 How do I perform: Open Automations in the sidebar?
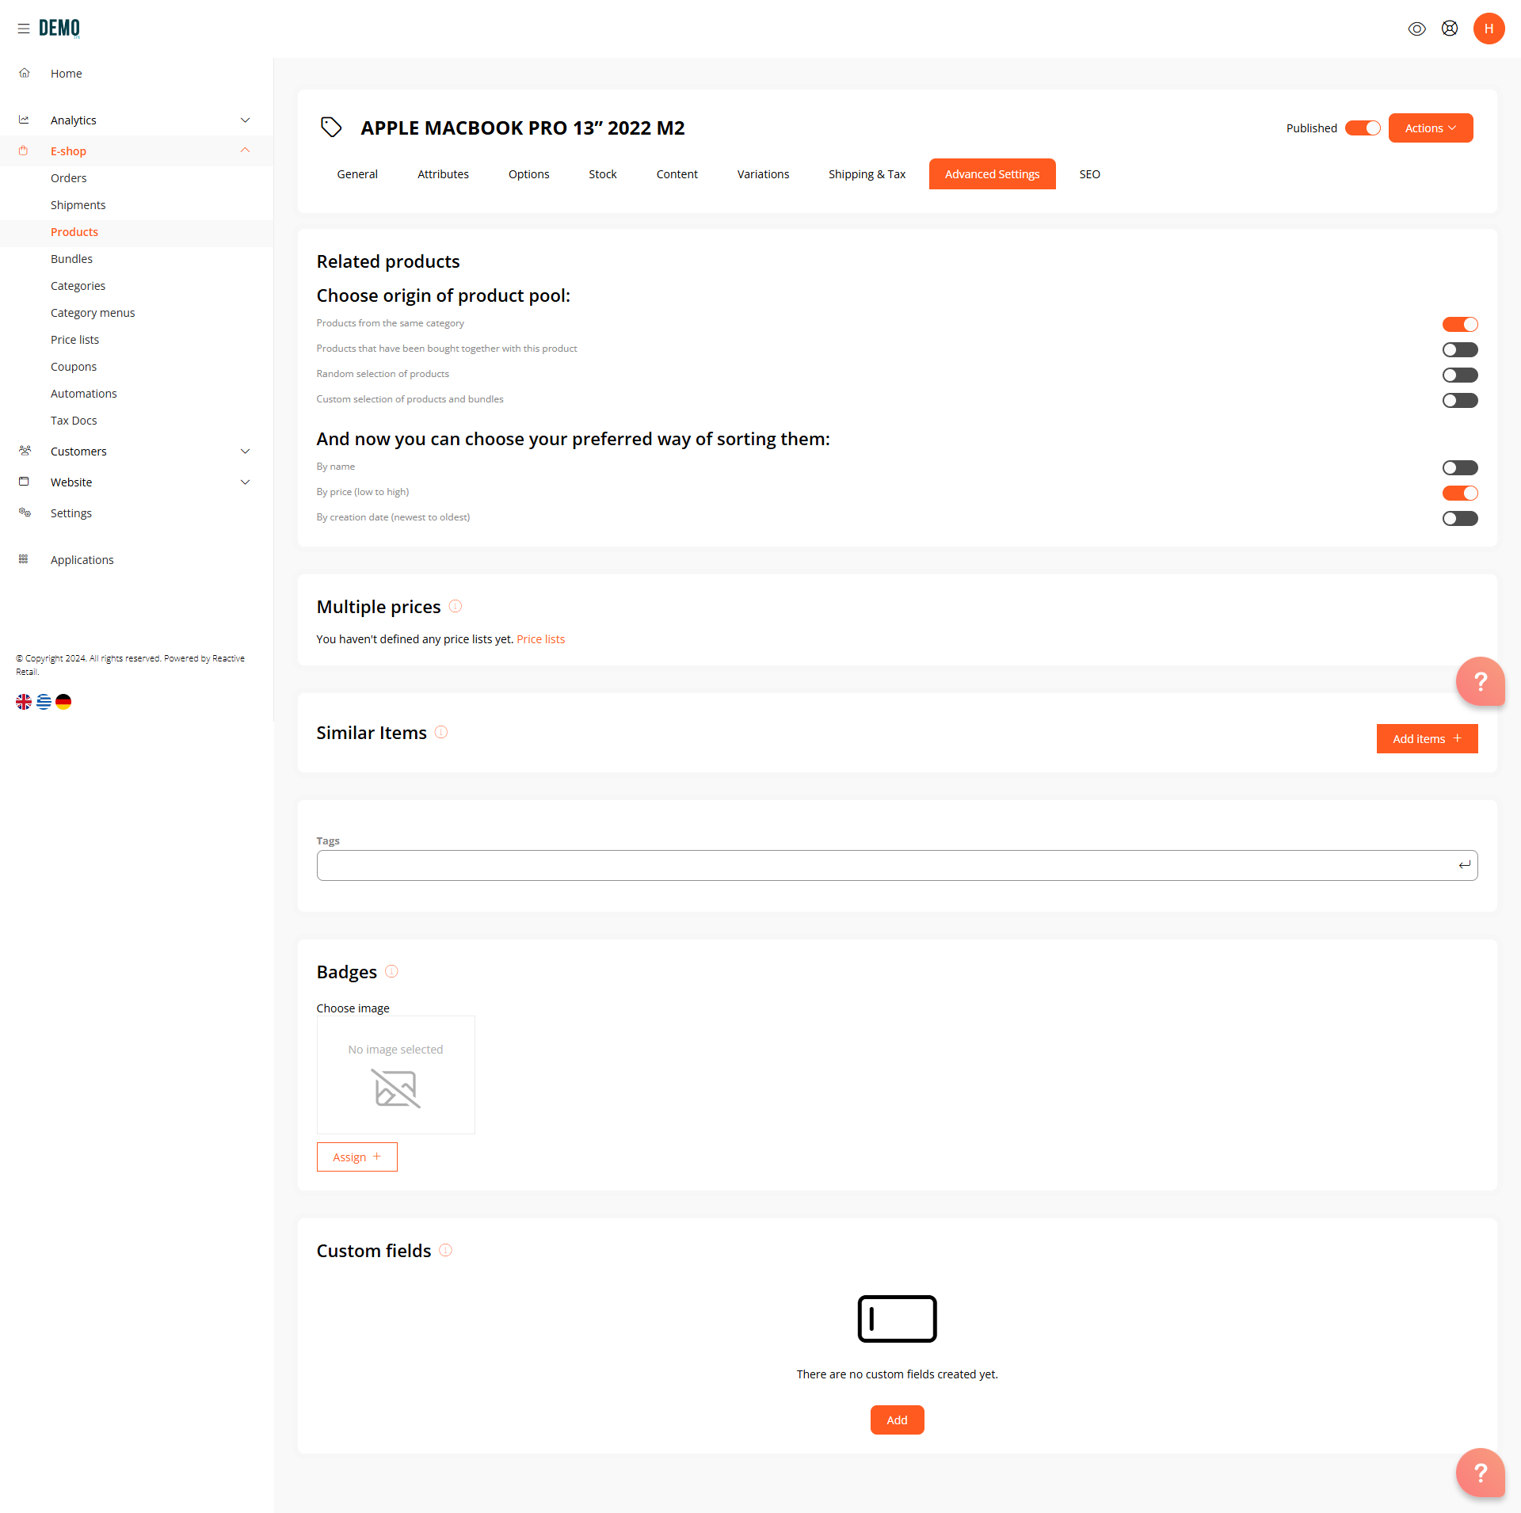[84, 394]
